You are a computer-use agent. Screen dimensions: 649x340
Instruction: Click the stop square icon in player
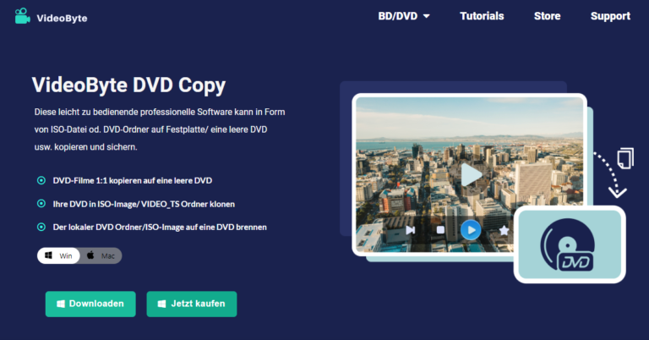pos(440,229)
